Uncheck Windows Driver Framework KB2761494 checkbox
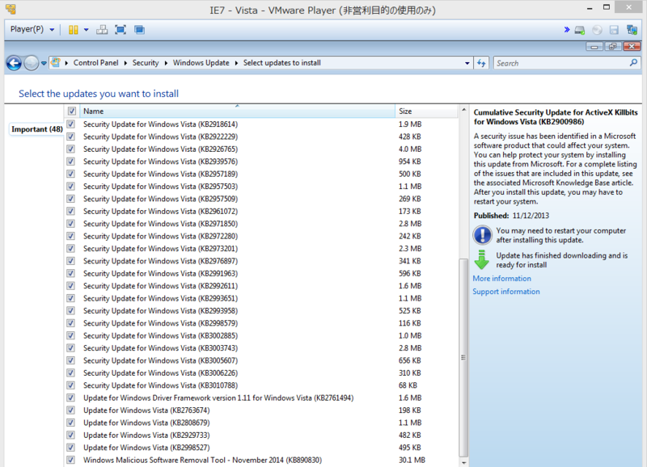Screen dimensions: 647x467 71,398
